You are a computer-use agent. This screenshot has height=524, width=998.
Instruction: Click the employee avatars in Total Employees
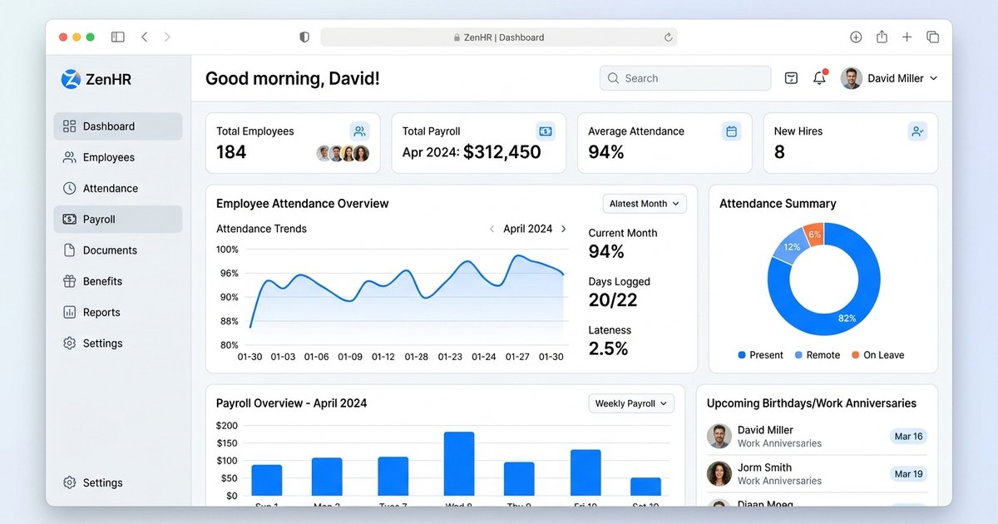point(343,153)
